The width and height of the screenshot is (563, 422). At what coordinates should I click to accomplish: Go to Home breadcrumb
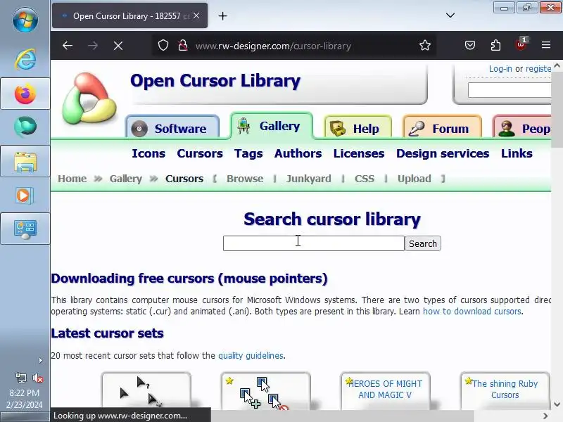(72, 179)
